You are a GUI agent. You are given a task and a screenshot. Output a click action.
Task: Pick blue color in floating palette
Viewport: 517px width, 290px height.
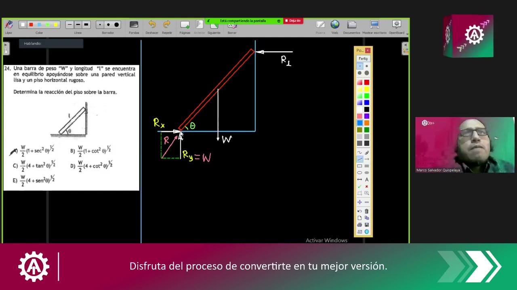tap(366, 102)
